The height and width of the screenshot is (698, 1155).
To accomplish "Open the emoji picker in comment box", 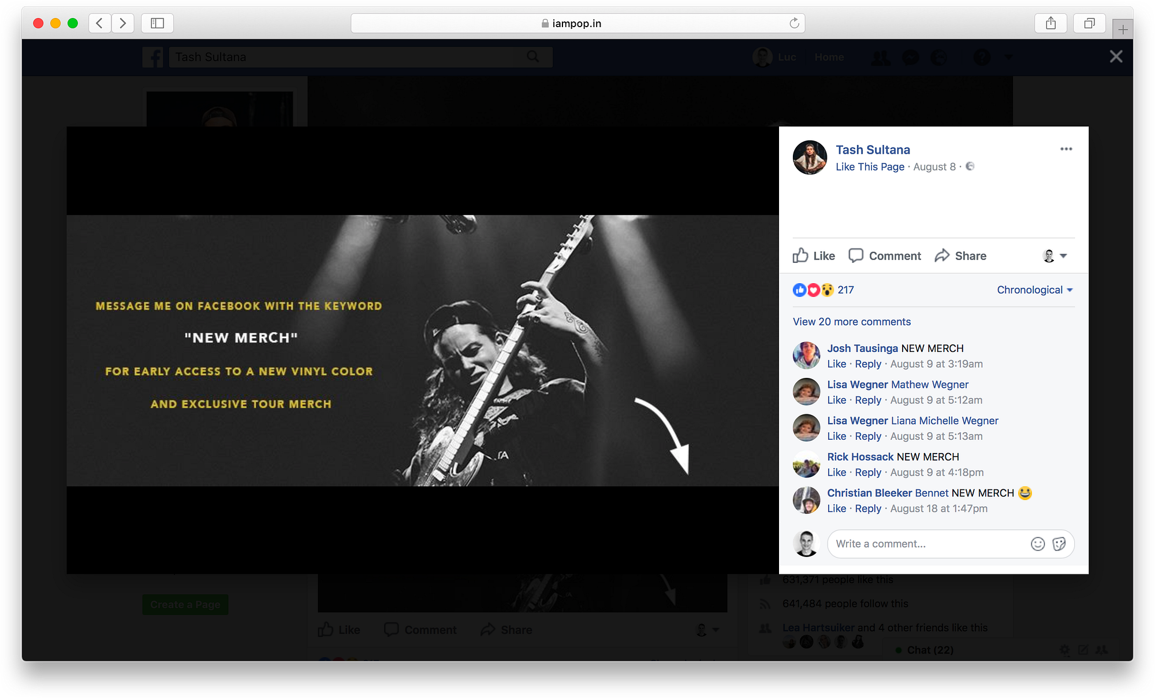I will click(1038, 544).
